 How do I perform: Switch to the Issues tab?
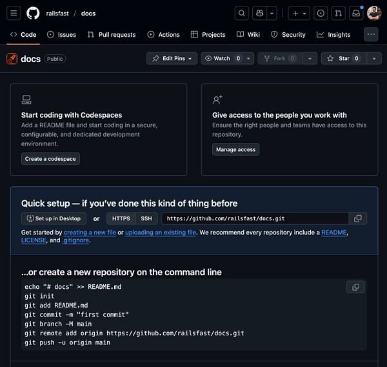coord(61,35)
